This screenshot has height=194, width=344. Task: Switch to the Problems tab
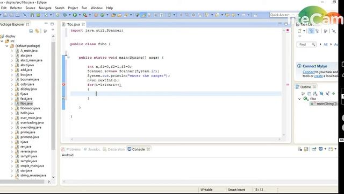click(71, 149)
